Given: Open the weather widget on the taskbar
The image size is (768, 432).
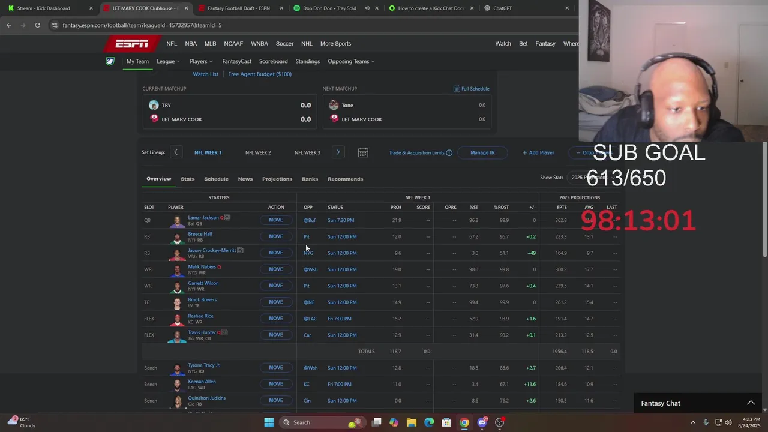Looking at the screenshot, I should pyautogui.click(x=20, y=422).
